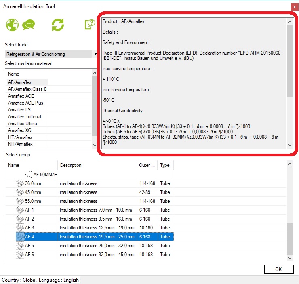
Task: Click the tube icon beside AF-3
Action: tap(20, 227)
